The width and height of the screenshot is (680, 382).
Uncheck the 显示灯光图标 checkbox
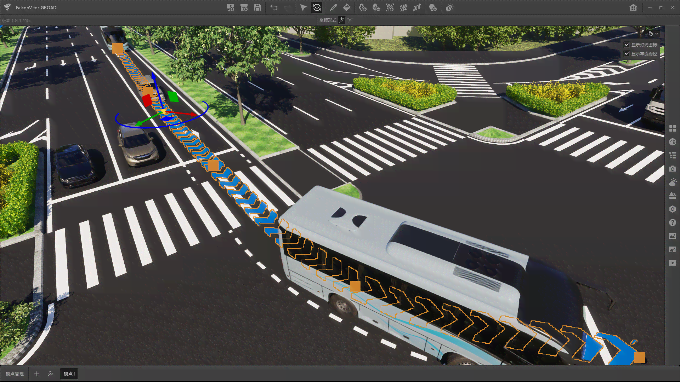click(627, 45)
